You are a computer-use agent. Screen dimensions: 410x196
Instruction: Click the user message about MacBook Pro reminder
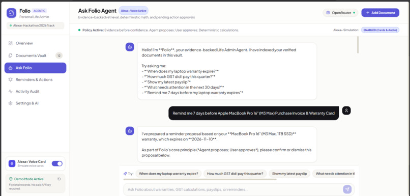tap(254, 114)
